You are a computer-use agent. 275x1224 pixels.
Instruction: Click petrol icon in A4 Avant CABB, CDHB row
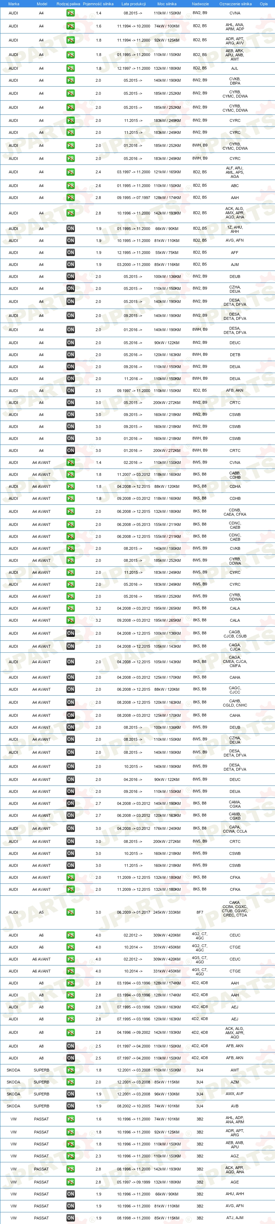click(70, 475)
